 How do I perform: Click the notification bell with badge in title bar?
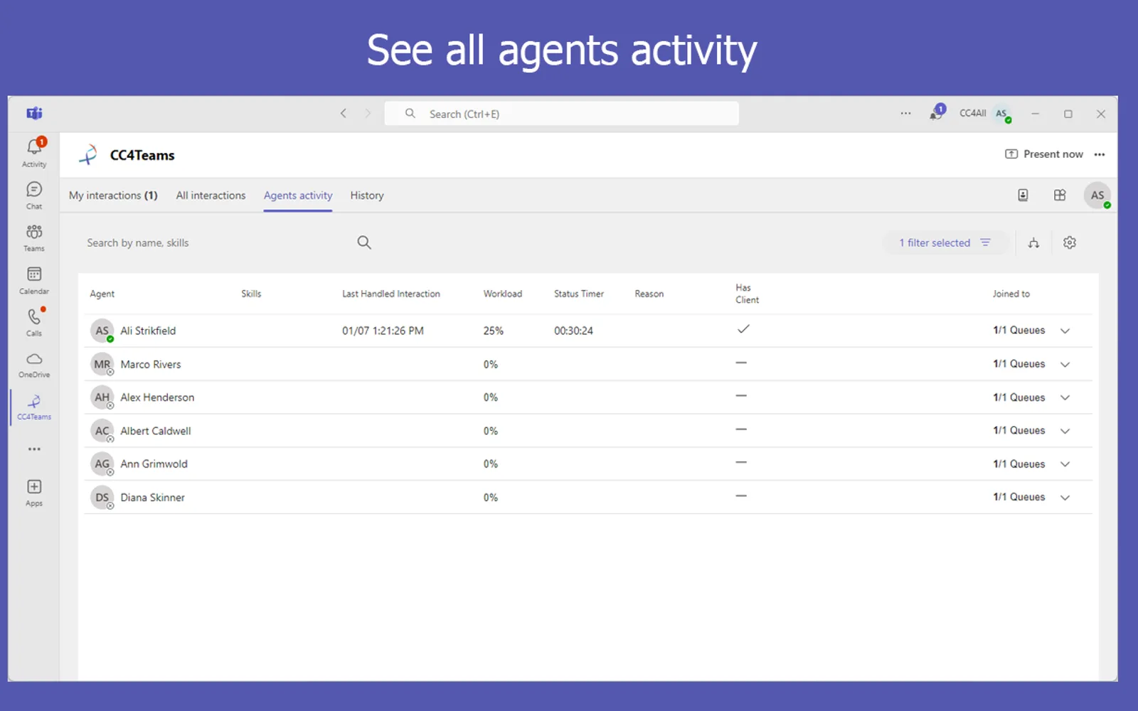coord(937,113)
